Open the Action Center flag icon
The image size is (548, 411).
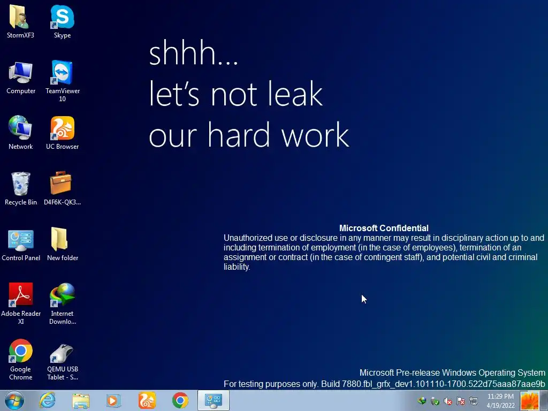461,401
